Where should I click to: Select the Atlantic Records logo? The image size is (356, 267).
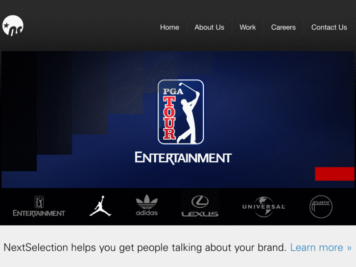click(321, 207)
